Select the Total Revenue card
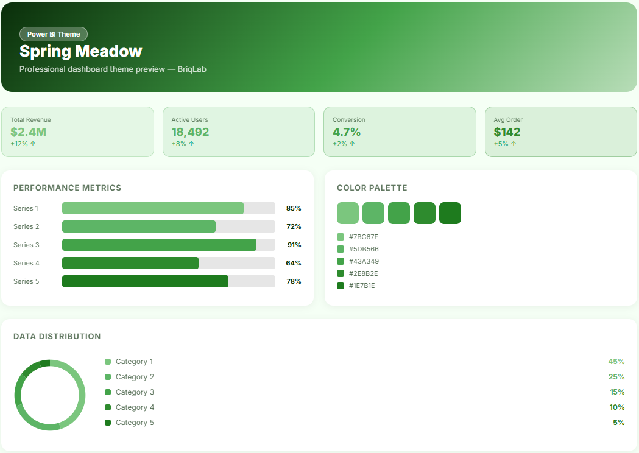The image size is (639, 453). (x=77, y=132)
